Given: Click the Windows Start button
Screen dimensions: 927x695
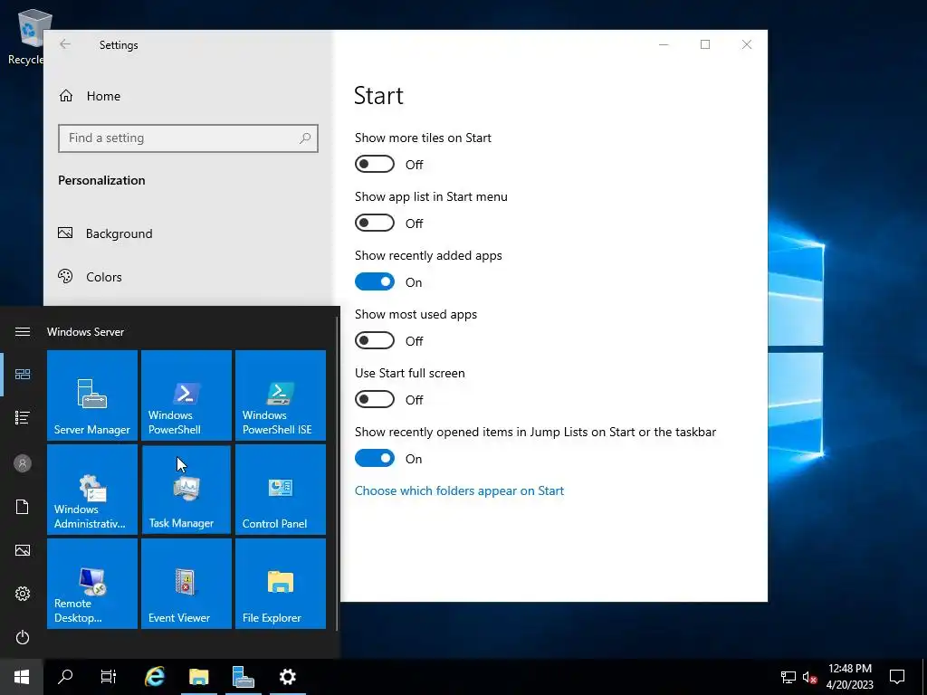Looking at the screenshot, I should pos(22,677).
